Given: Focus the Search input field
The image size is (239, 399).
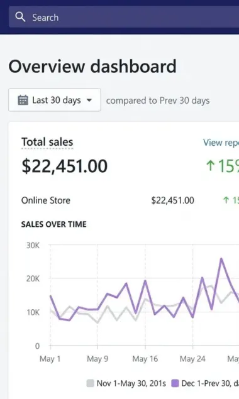Looking at the screenshot, I should tap(124, 17).
